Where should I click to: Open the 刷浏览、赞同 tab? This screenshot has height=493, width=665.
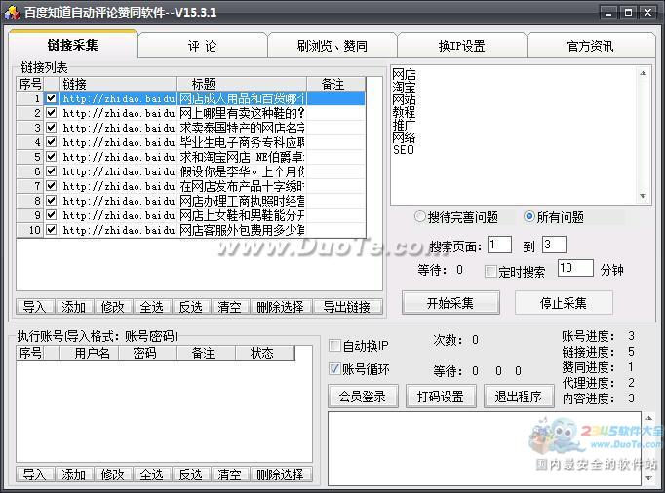332,46
